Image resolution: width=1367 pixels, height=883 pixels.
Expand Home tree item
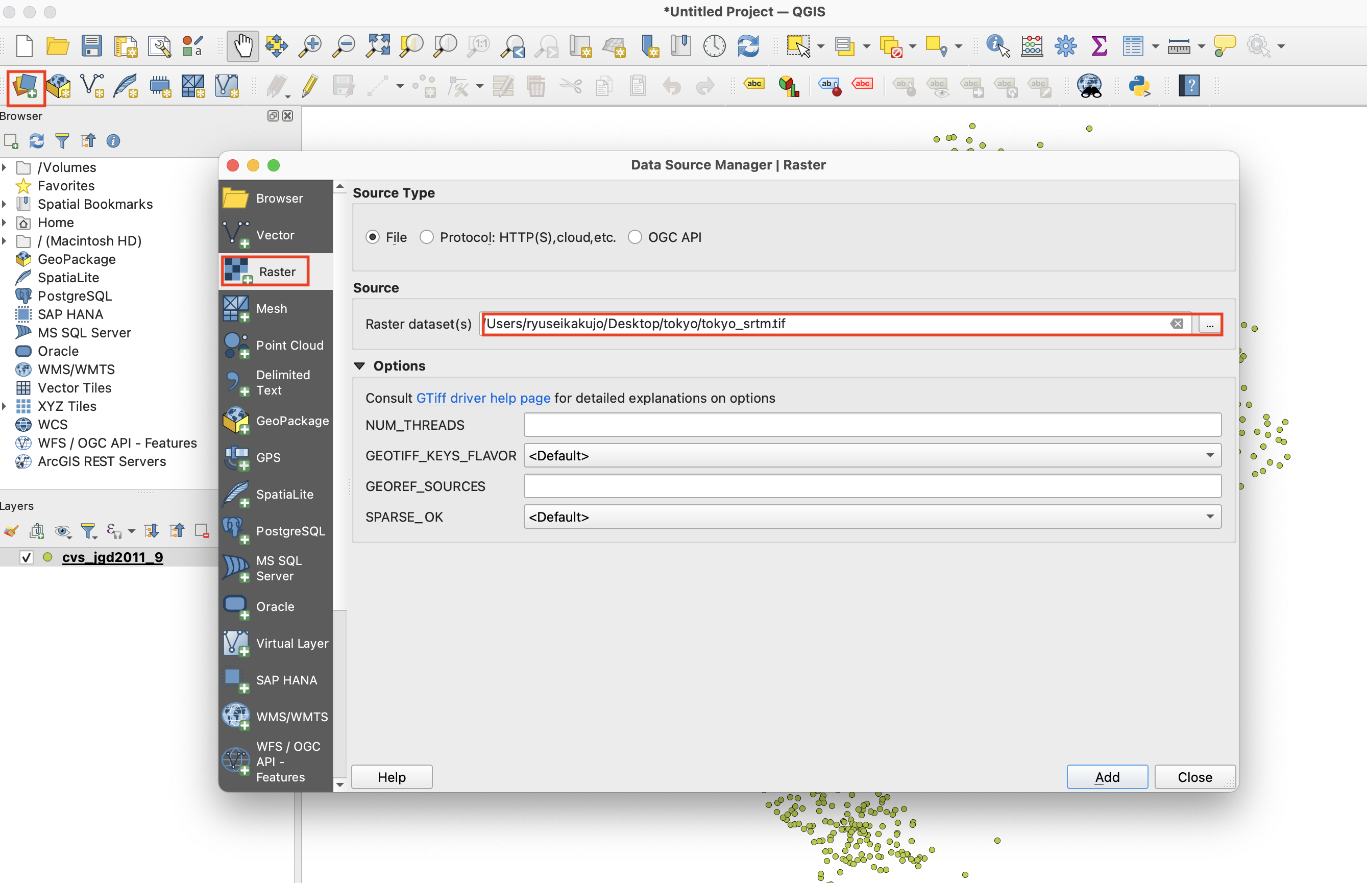click(5, 223)
